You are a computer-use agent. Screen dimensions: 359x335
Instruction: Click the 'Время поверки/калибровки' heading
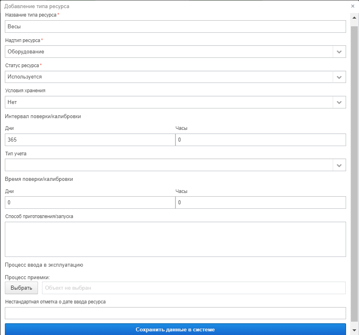tap(39, 179)
